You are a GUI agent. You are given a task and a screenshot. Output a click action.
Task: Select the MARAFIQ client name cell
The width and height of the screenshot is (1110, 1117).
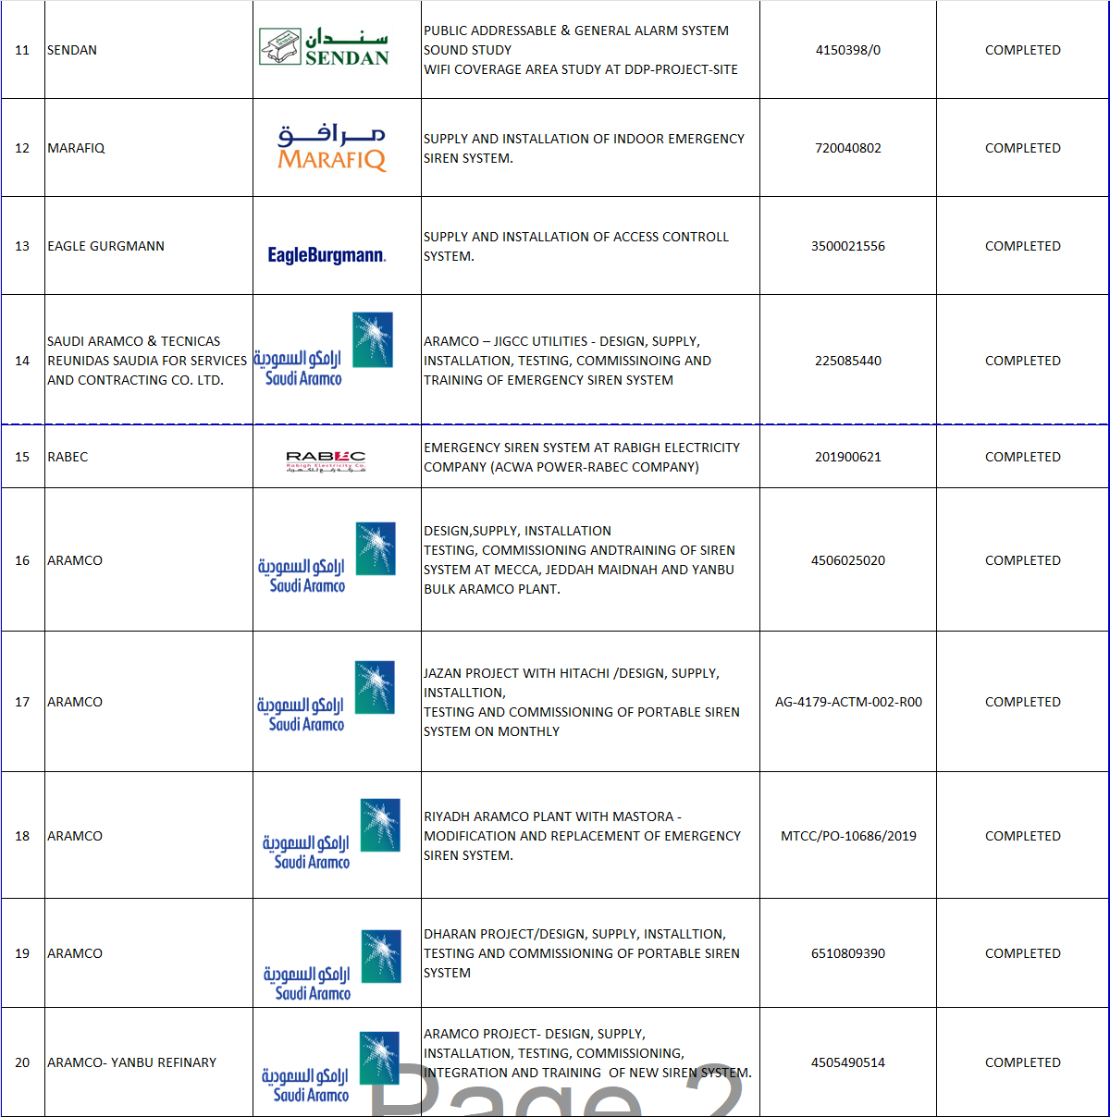point(149,148)
